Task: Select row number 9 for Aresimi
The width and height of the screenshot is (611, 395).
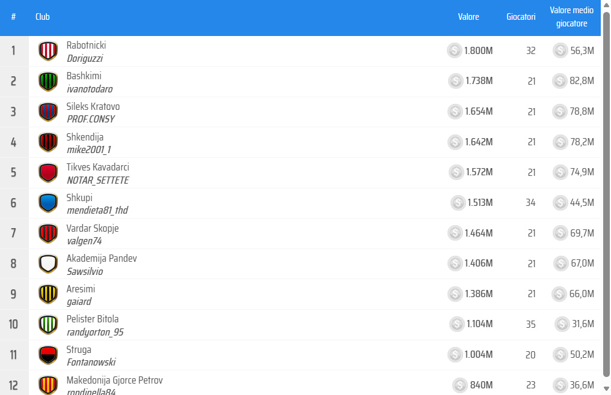Action: [13, 294]
